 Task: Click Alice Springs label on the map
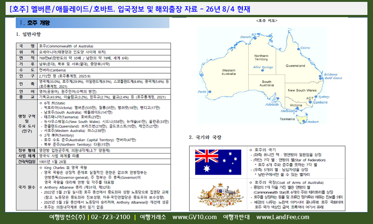coord(263,67)
